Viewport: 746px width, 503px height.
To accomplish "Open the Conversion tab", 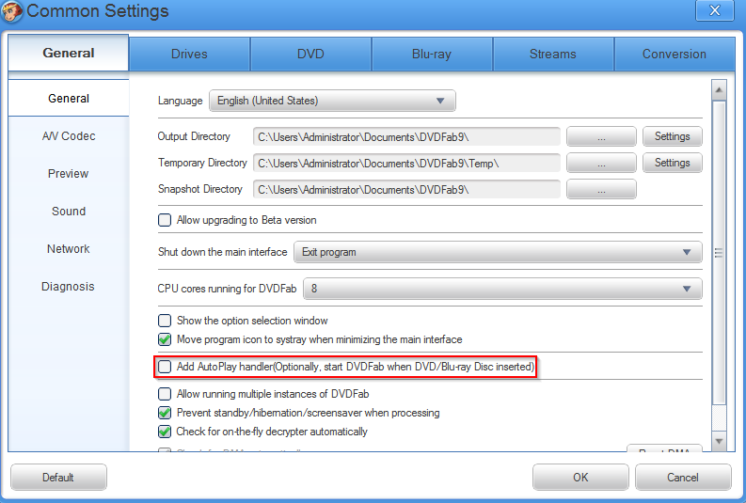I will click(674, 54).
